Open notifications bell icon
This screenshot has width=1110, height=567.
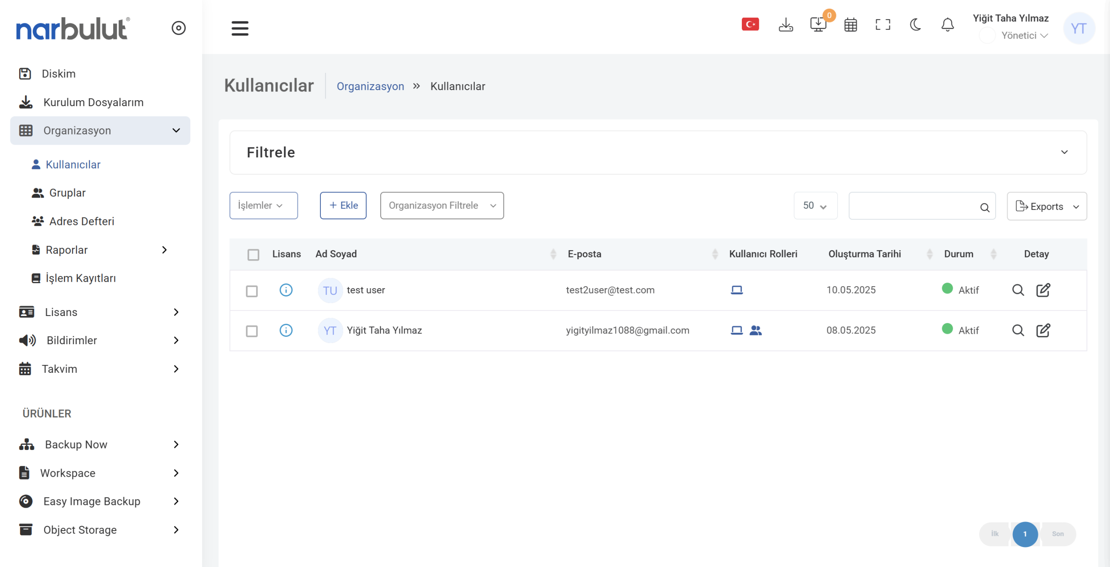pos(947,25)
